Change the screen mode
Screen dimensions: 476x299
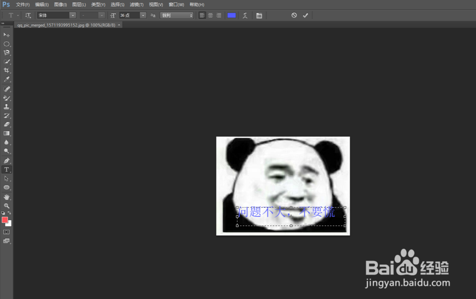click(x=6, y=241)
